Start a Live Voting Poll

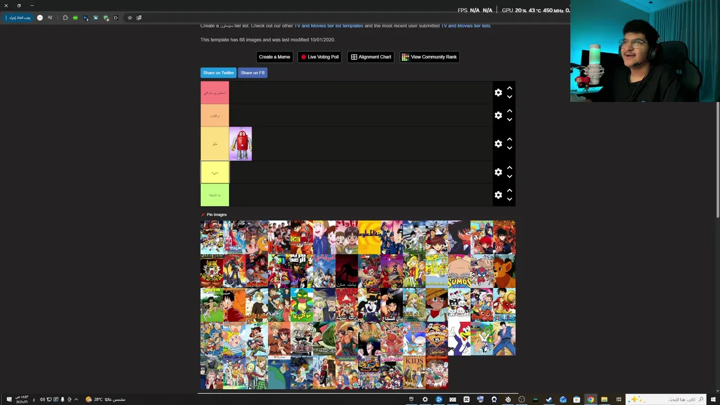319,57
